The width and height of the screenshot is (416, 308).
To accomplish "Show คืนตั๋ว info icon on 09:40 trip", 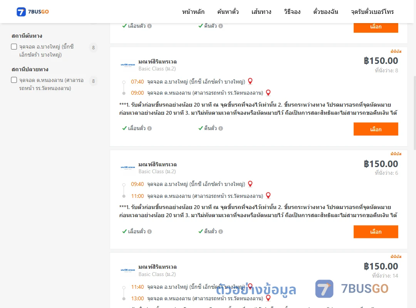I will click(221, 232).
